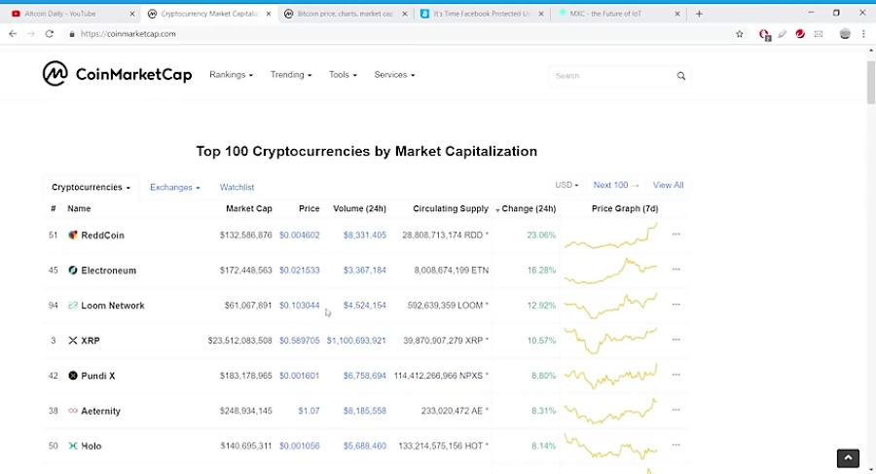Click the pen extension icon
Screen dimensions: 876x474
[783, 33]
